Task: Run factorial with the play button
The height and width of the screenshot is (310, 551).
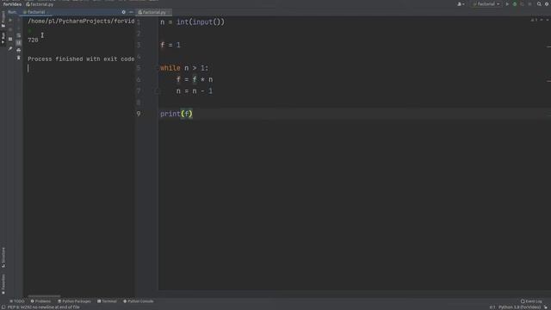Action: (x=507, y=4)
